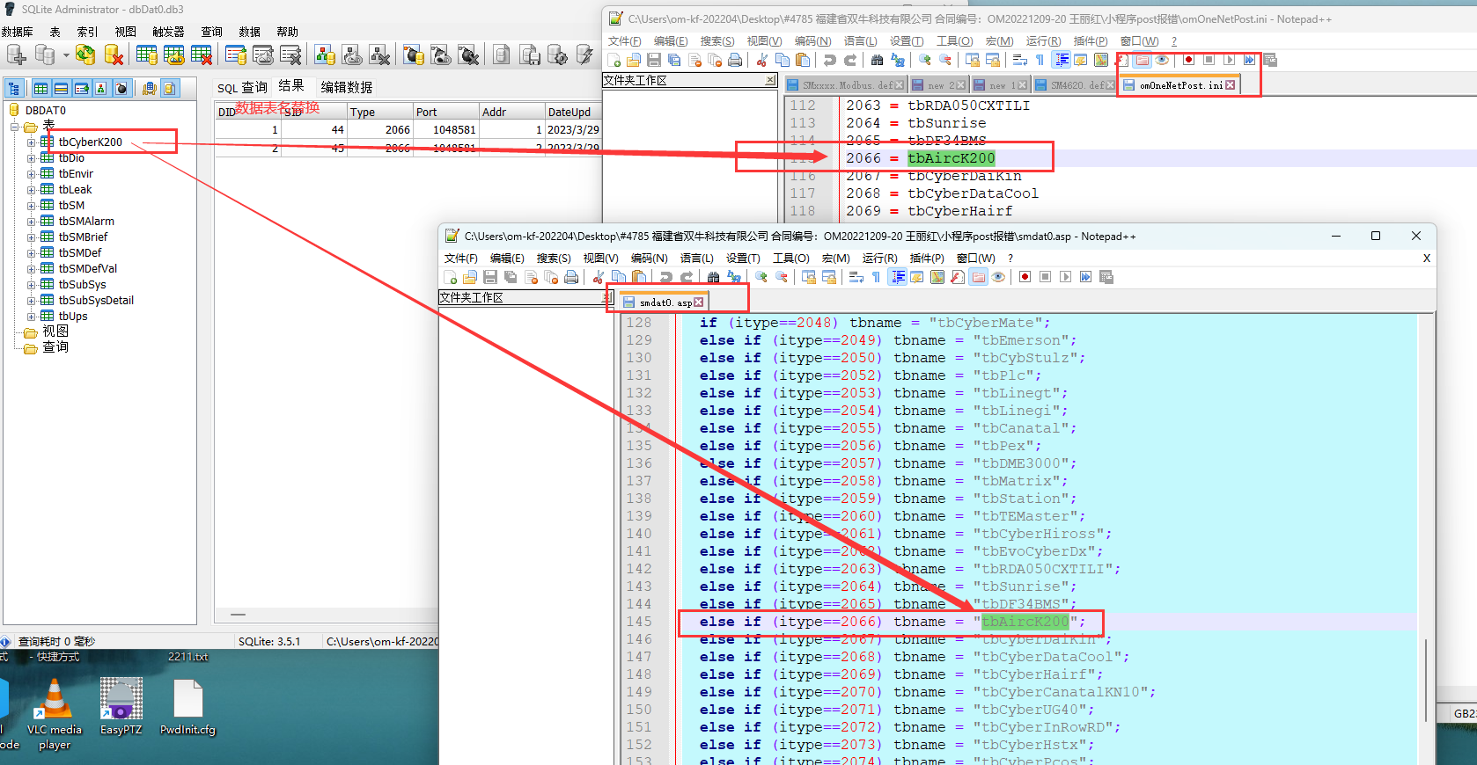Click the play macro icon in smdat0.asp Notepad++
The image size is (1477, 765).
pos(1066,277)
